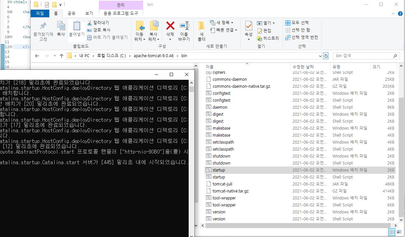
Task: Go forward with the right arrow
Action: 47,56
